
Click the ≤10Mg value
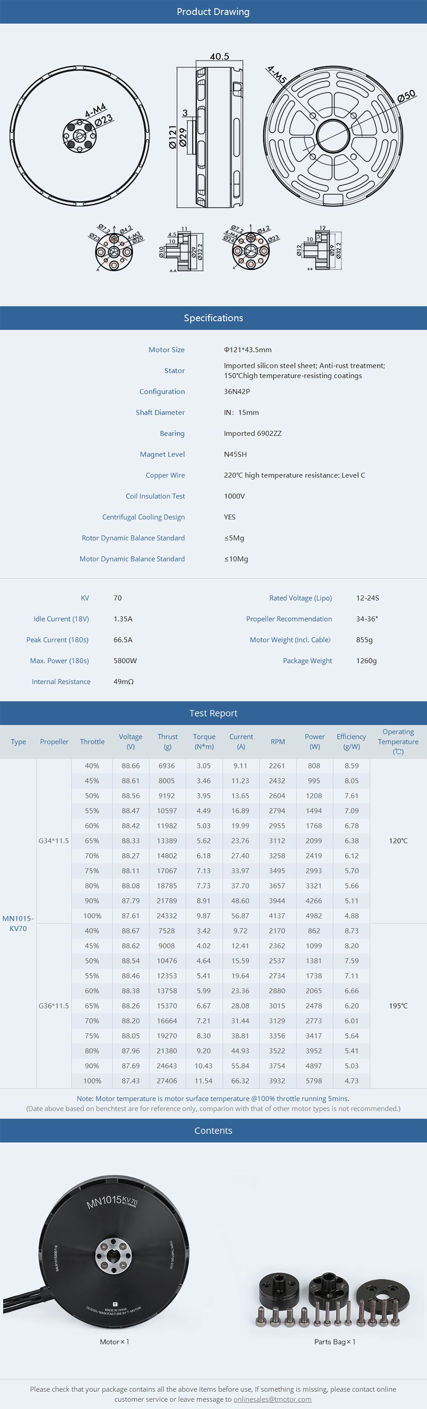point(236,559)
